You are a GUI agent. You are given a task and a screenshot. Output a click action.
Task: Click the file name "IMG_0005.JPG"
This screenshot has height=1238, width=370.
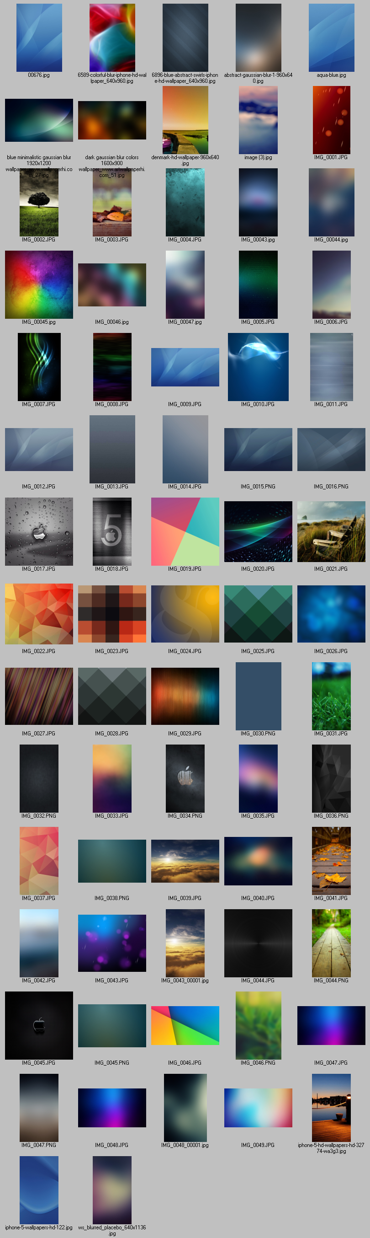click(258, 322)
